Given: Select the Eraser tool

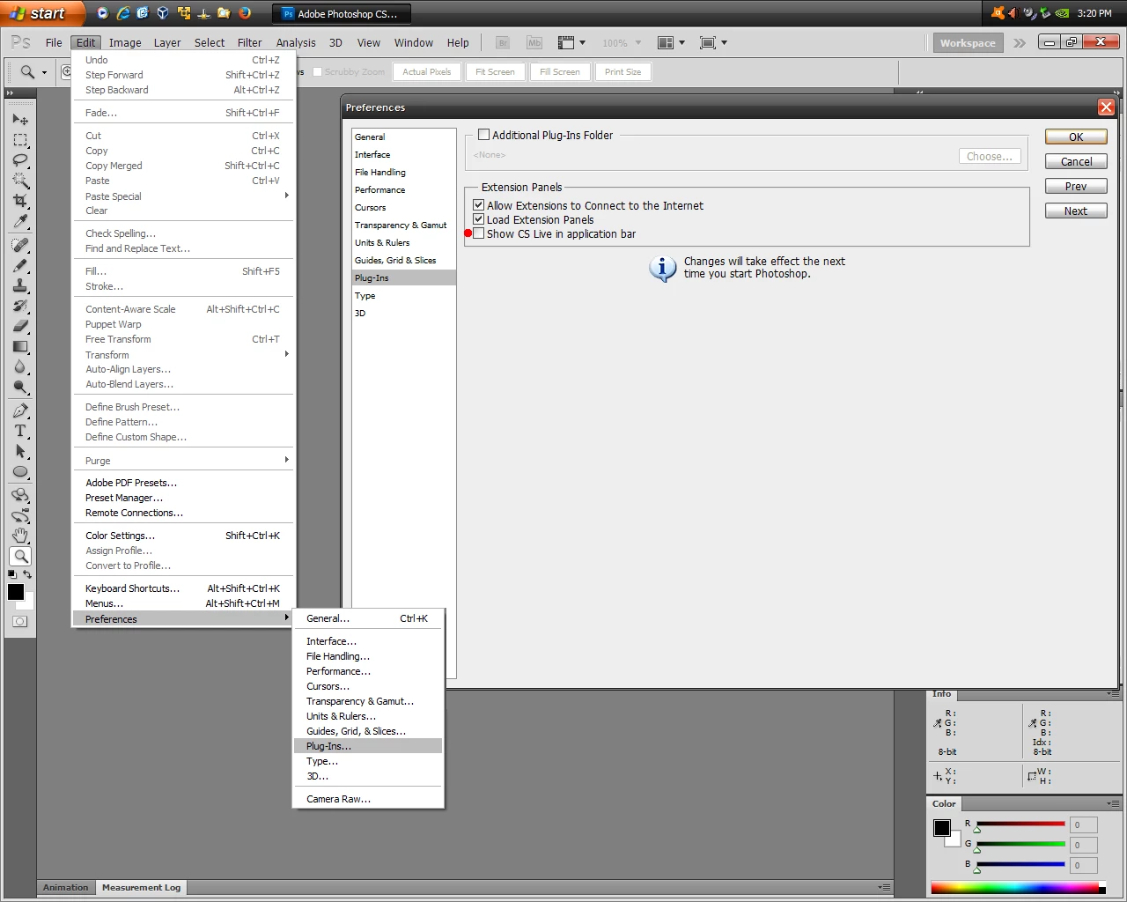Looking at the screenshot, I should tap(20, 326).
